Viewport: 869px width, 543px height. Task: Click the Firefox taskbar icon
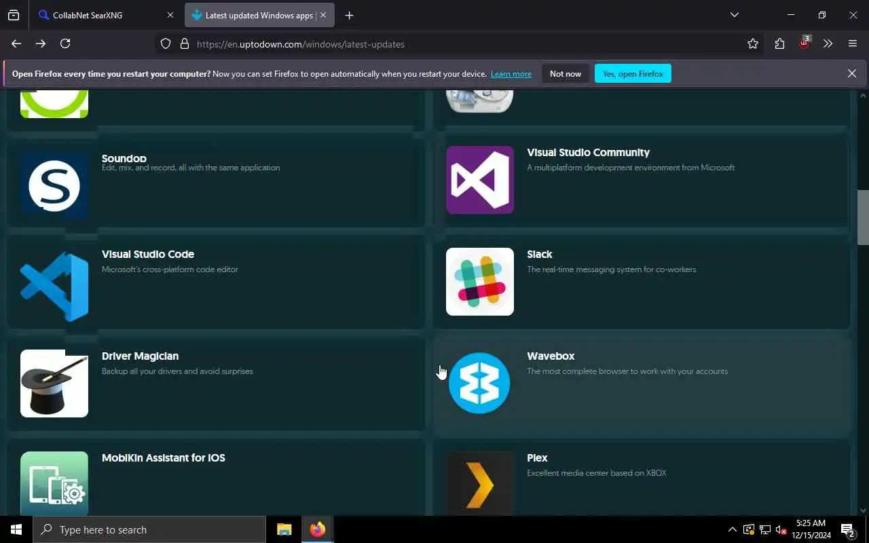pyautogui.click(x=317, y=529)
